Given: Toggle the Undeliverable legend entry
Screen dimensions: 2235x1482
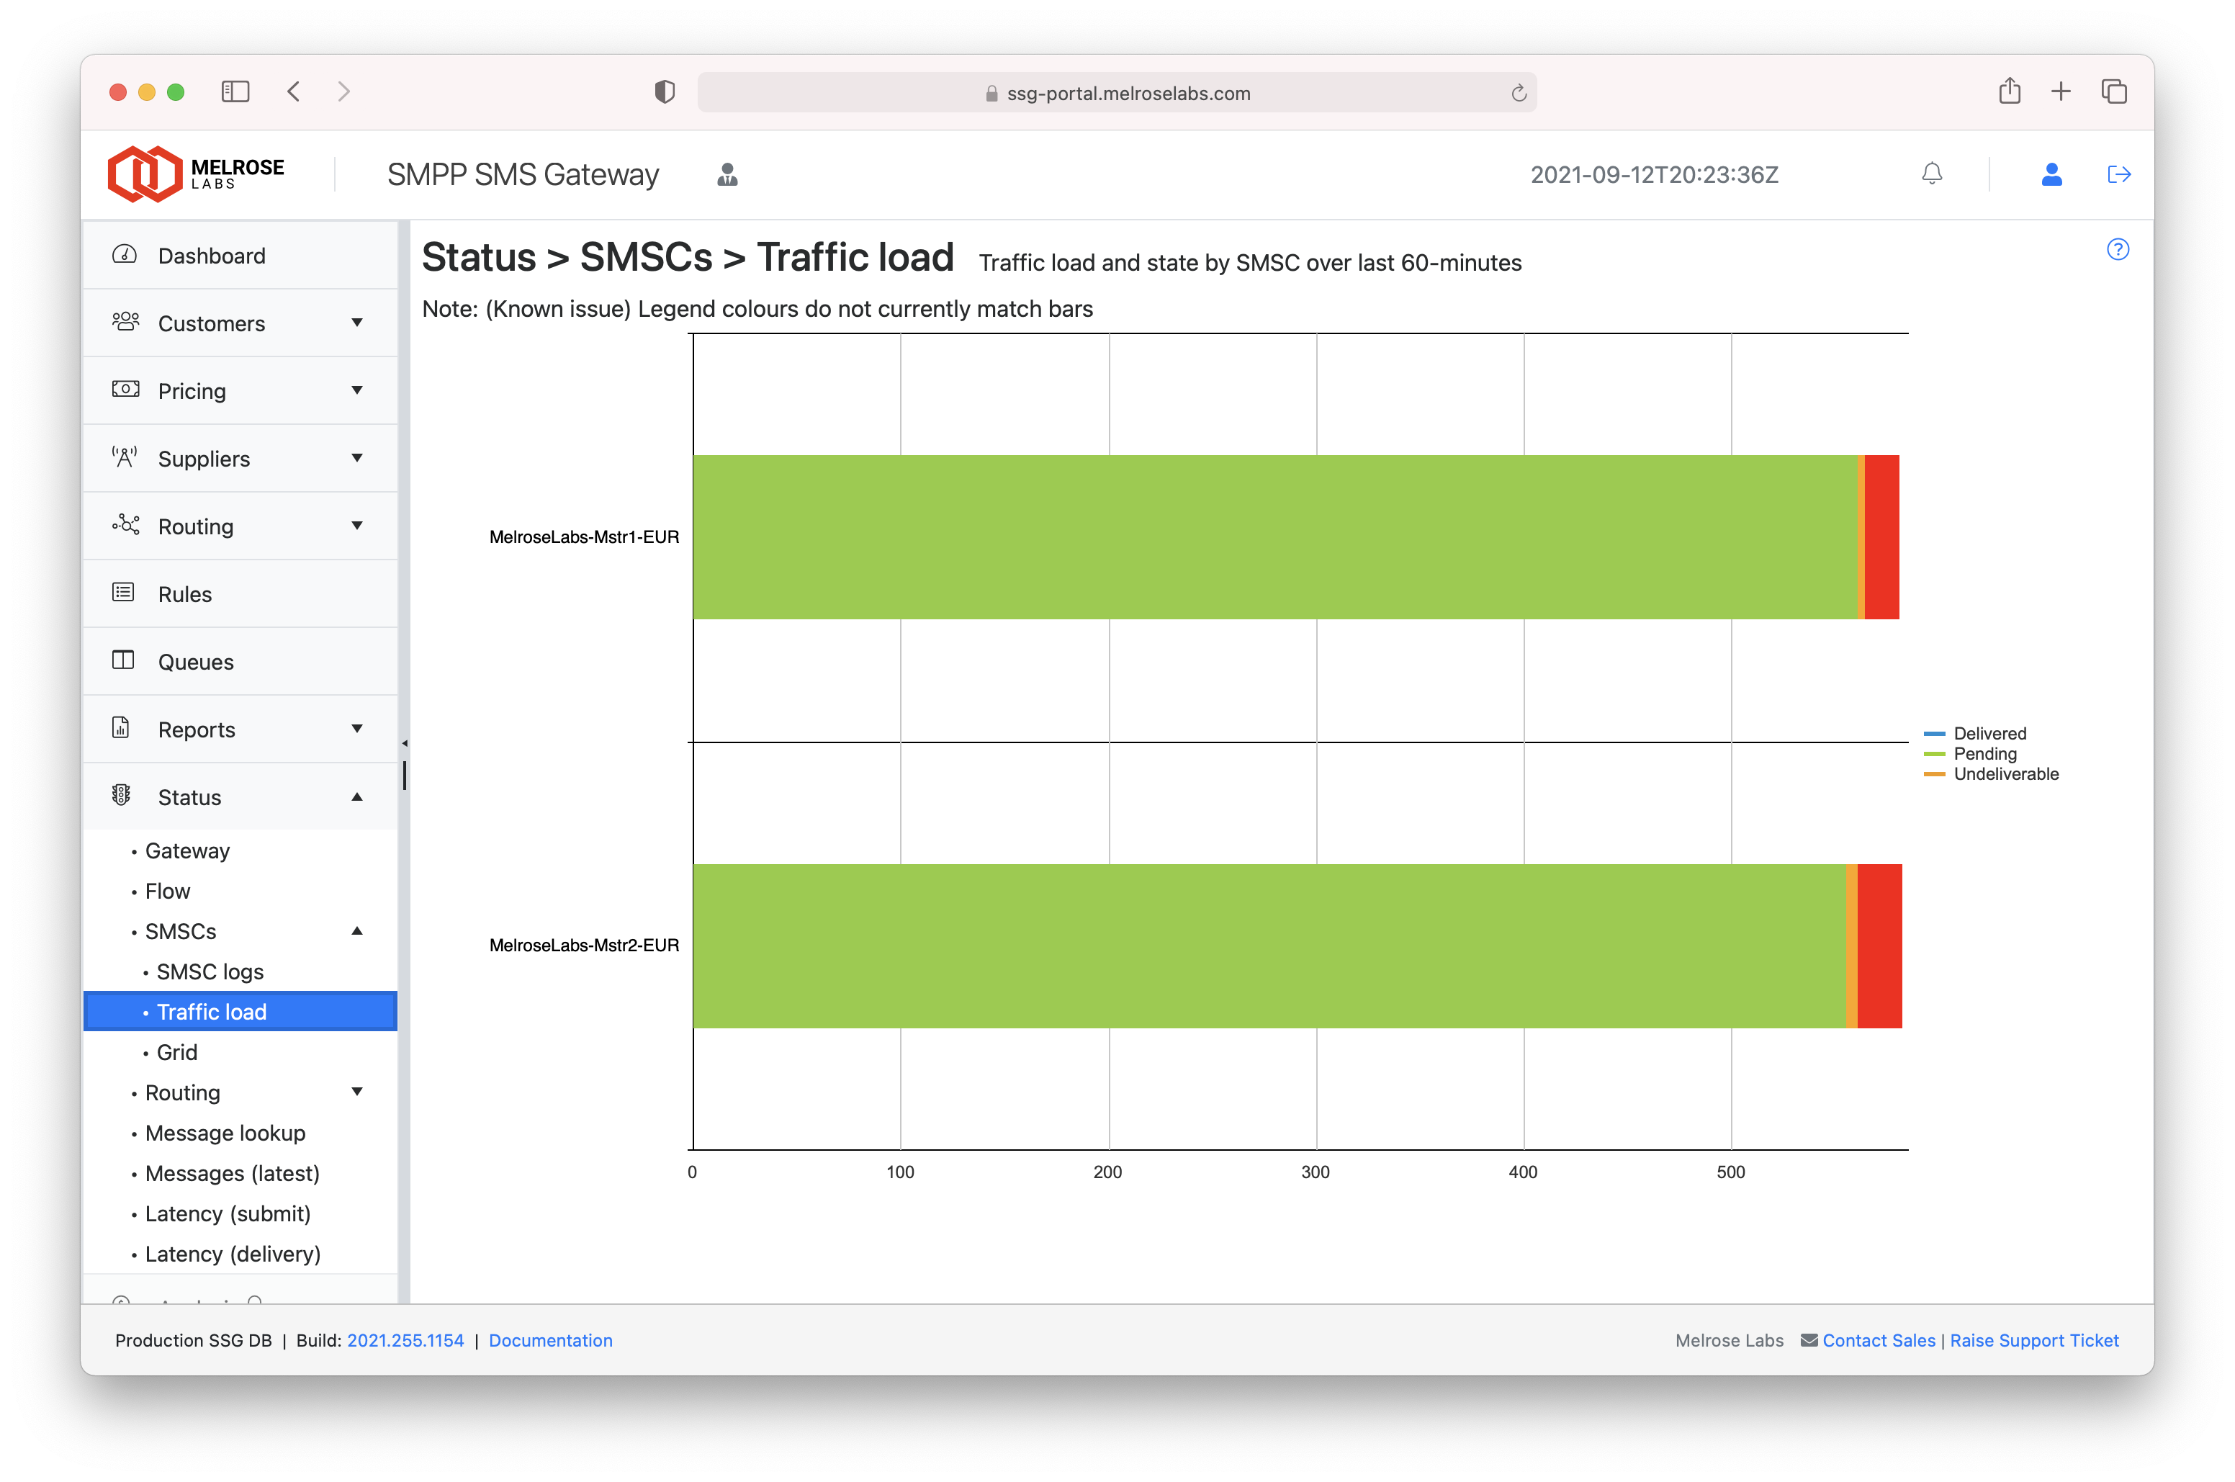Looking at the screenshot, I should click(x=2005, y=774).
